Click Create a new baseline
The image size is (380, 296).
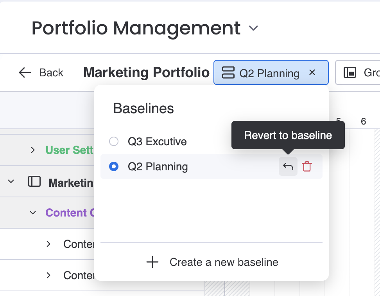point(224,262)
